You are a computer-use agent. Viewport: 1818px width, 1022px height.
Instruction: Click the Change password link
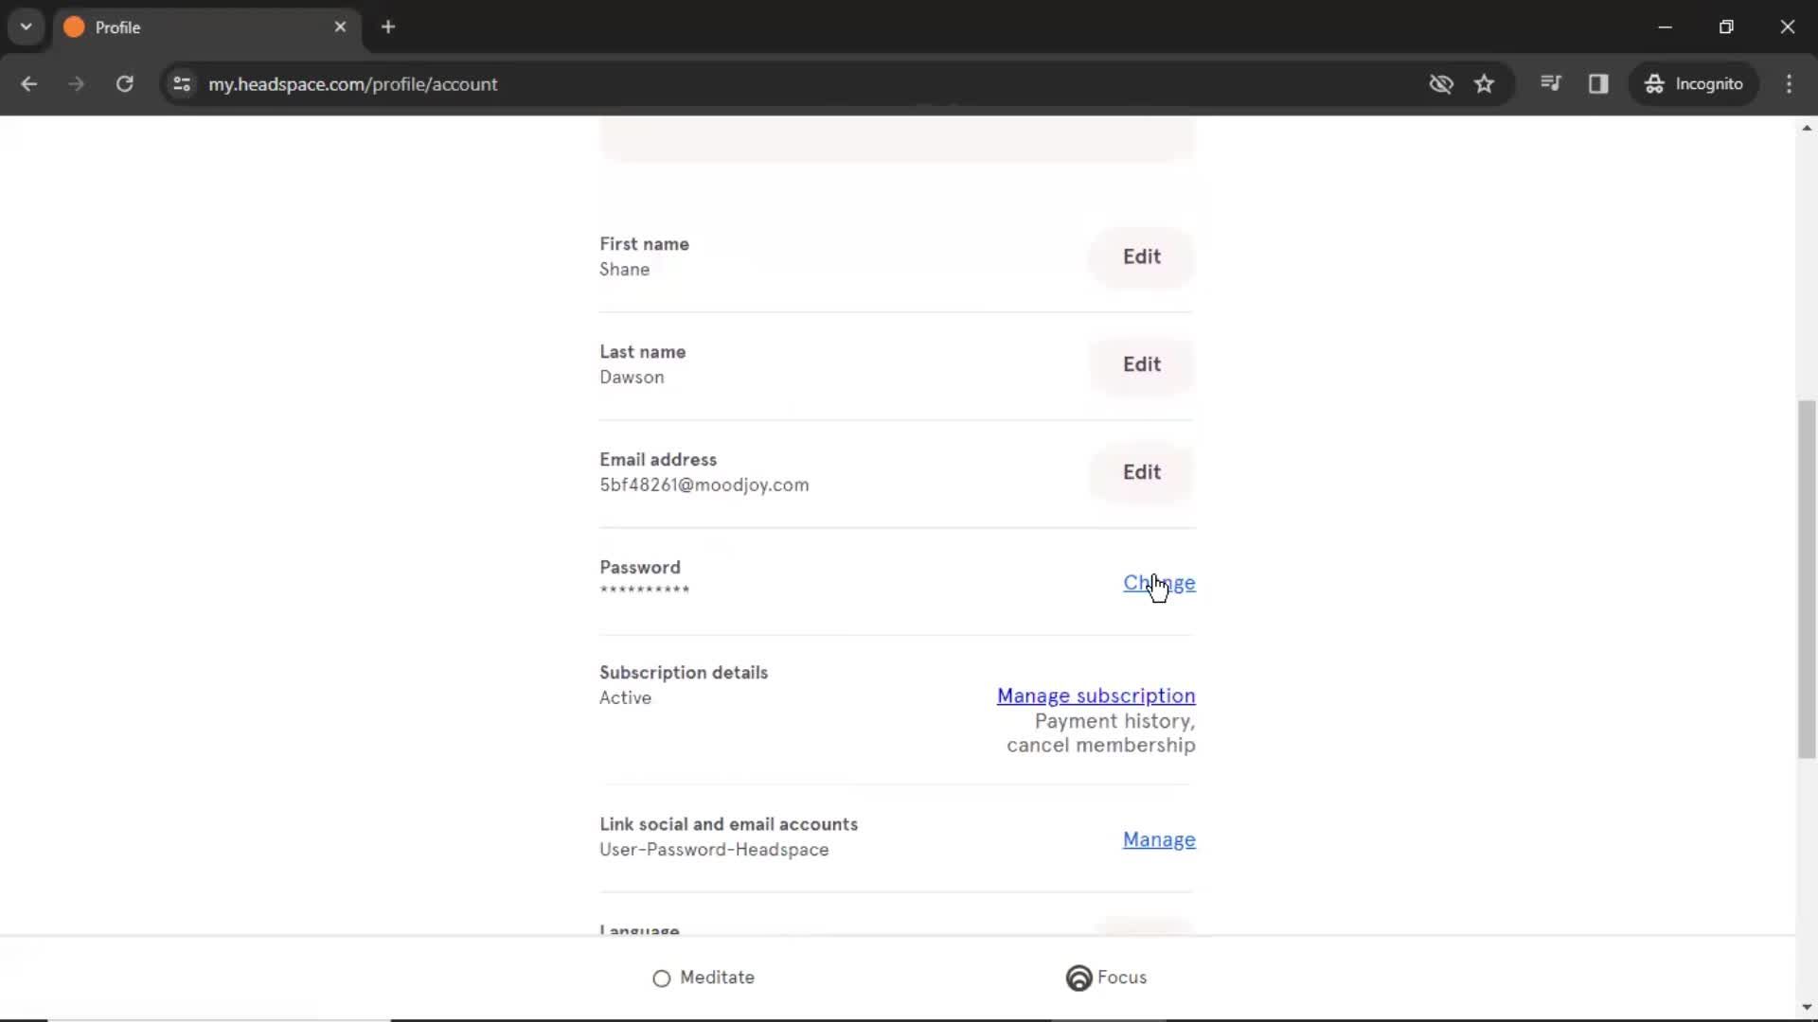click(1159, 583)
